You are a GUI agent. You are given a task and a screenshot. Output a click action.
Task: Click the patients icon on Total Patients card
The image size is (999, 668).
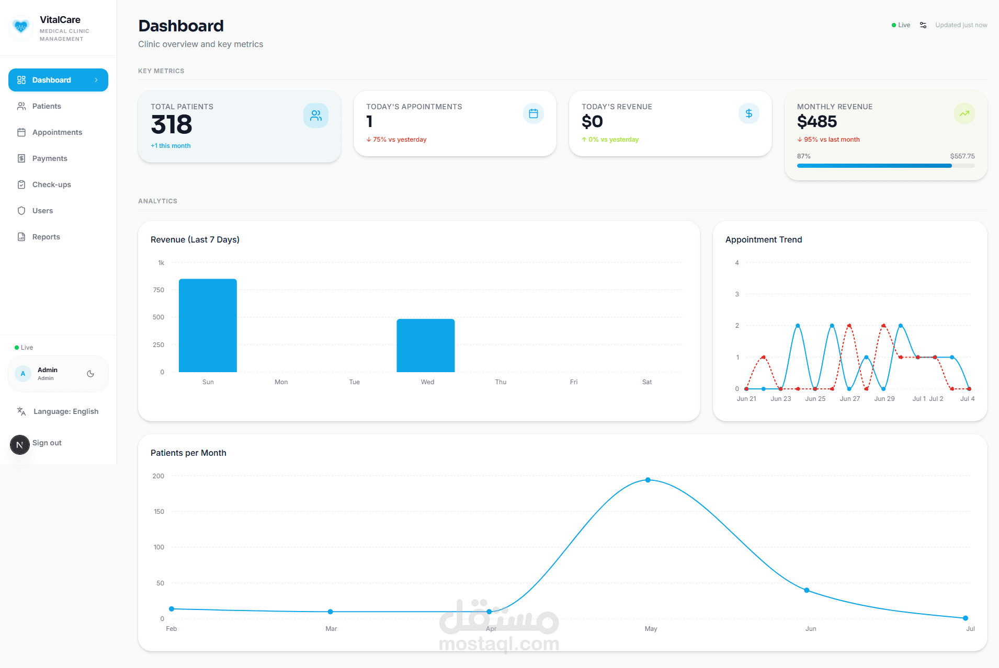[x=316, y=116]
